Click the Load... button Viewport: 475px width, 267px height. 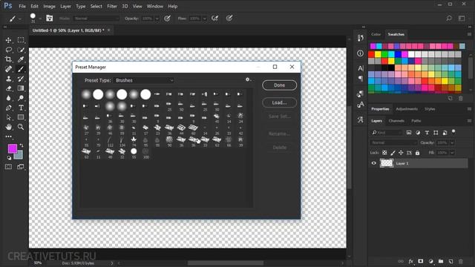279,102
